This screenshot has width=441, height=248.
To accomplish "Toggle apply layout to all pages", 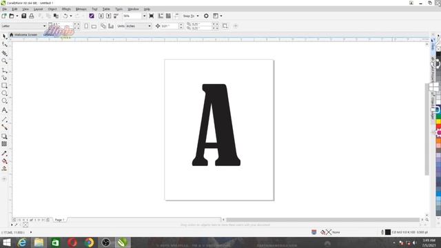I will (x=103, y=26).
